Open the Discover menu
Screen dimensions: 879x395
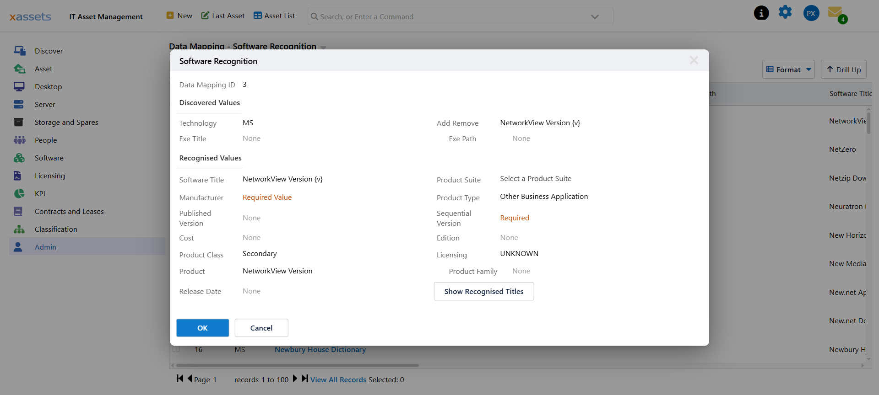coord(49,51)
